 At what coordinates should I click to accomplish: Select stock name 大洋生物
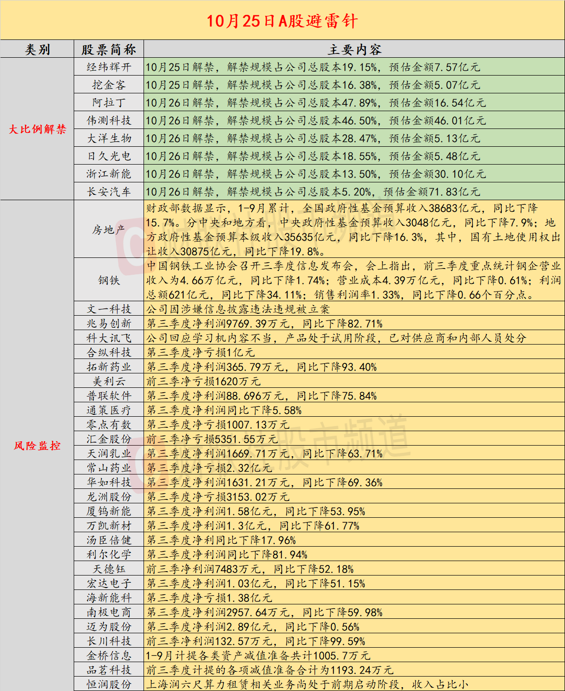click(109, 138)
